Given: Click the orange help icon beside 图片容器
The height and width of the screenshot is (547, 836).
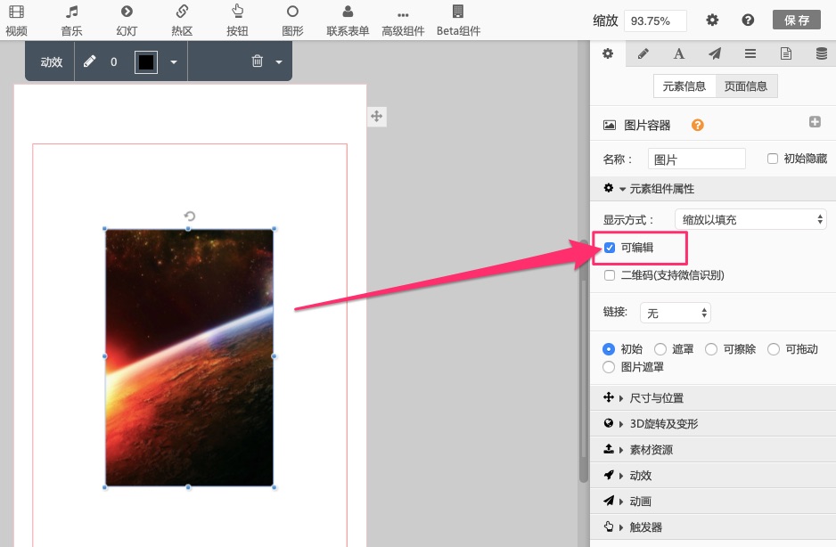Looking at the screenshot, I should click(698, 126).
